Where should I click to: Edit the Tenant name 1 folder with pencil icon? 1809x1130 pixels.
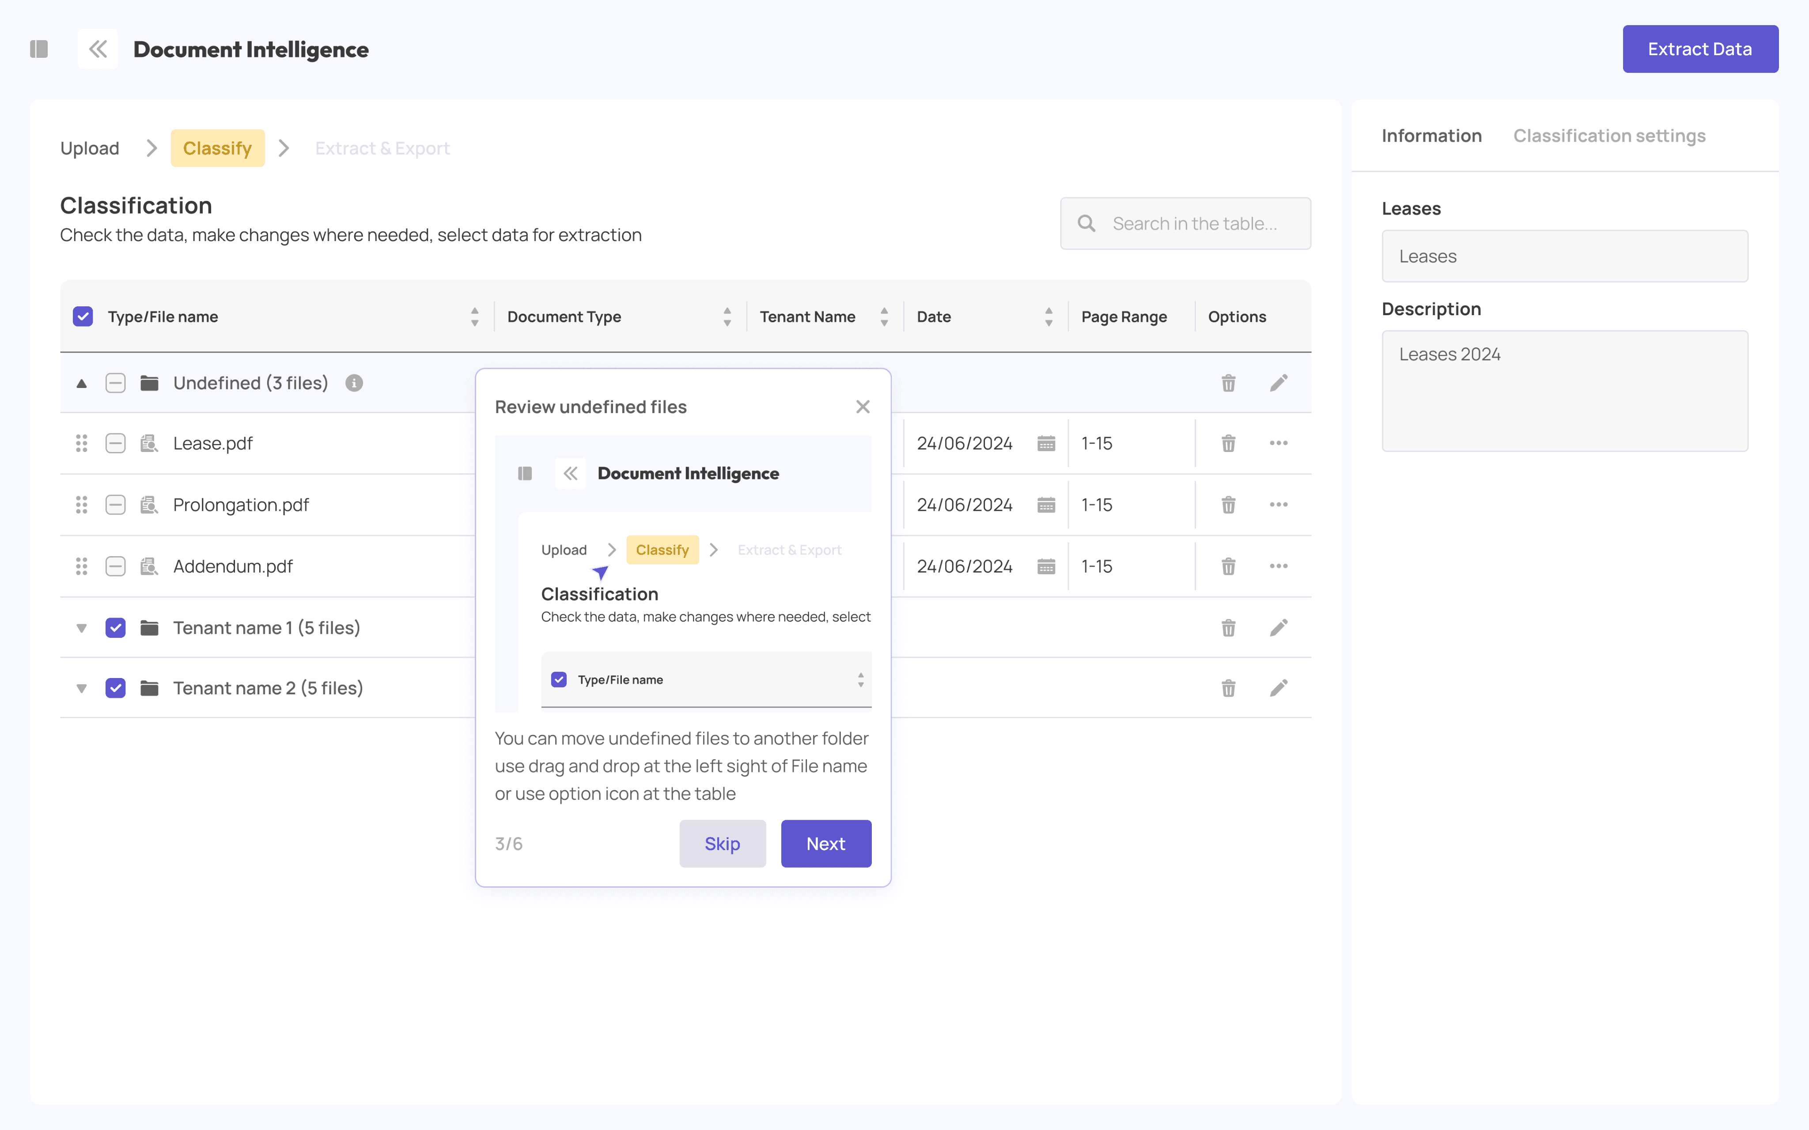click(1278, 628)
